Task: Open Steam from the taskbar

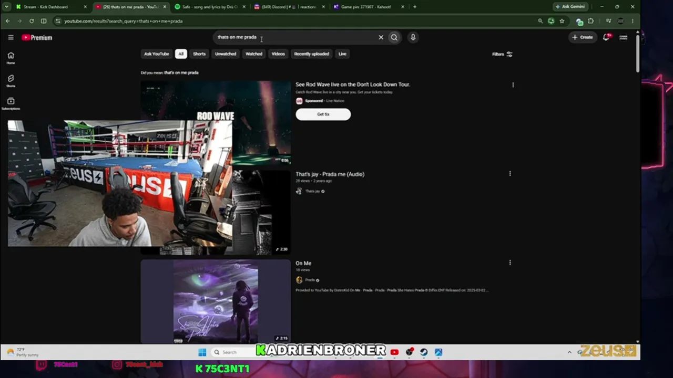Action: pos(424,352)
